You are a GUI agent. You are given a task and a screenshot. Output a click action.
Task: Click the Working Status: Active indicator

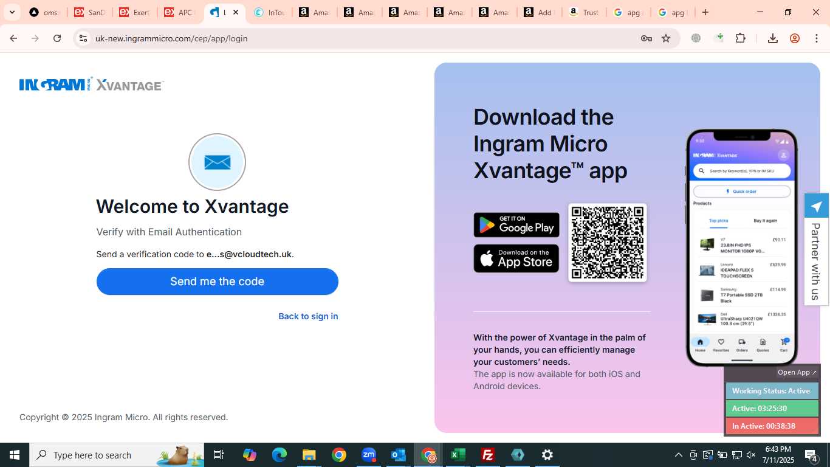pyautogui.click(x=772, y=391)
